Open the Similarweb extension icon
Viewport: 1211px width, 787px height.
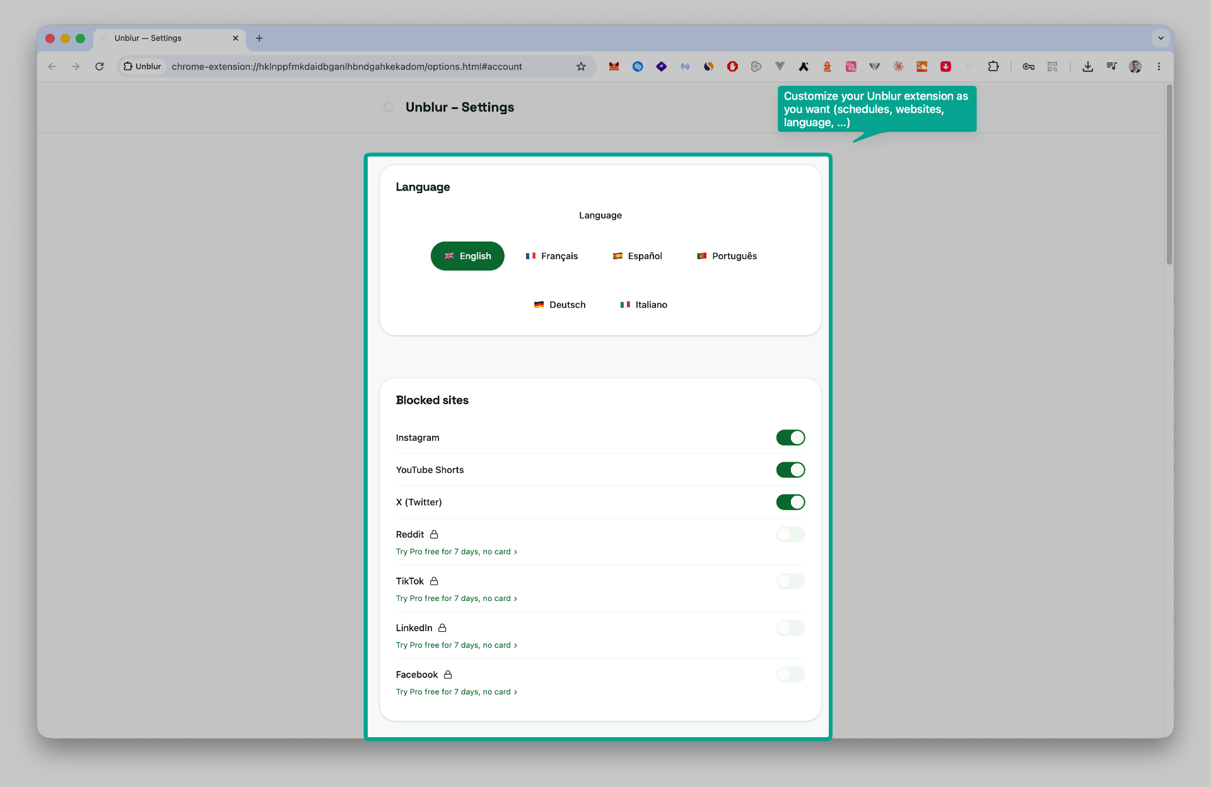(708, 66)
